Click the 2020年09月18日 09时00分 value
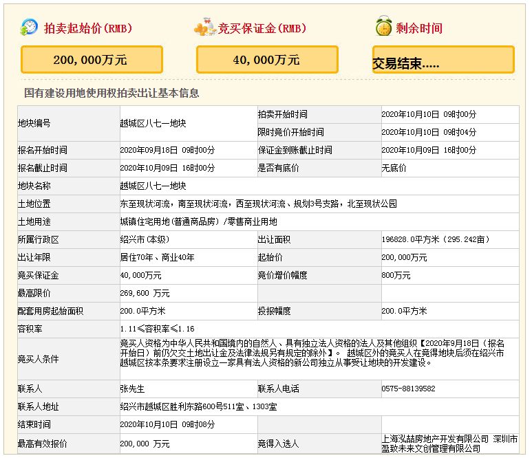 coord(168,150)
